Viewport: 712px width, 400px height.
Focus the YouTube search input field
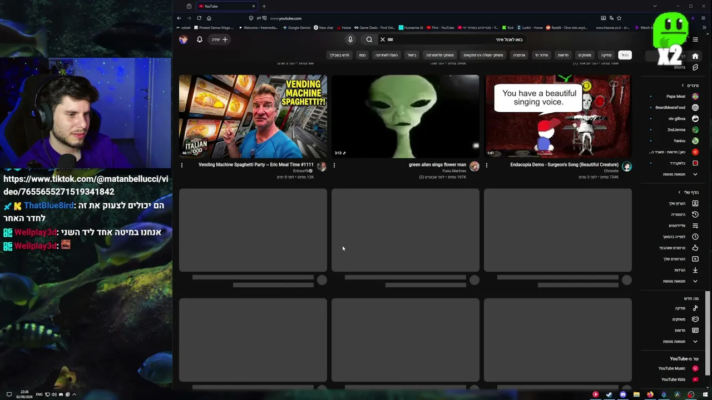[x=456, y=39]
